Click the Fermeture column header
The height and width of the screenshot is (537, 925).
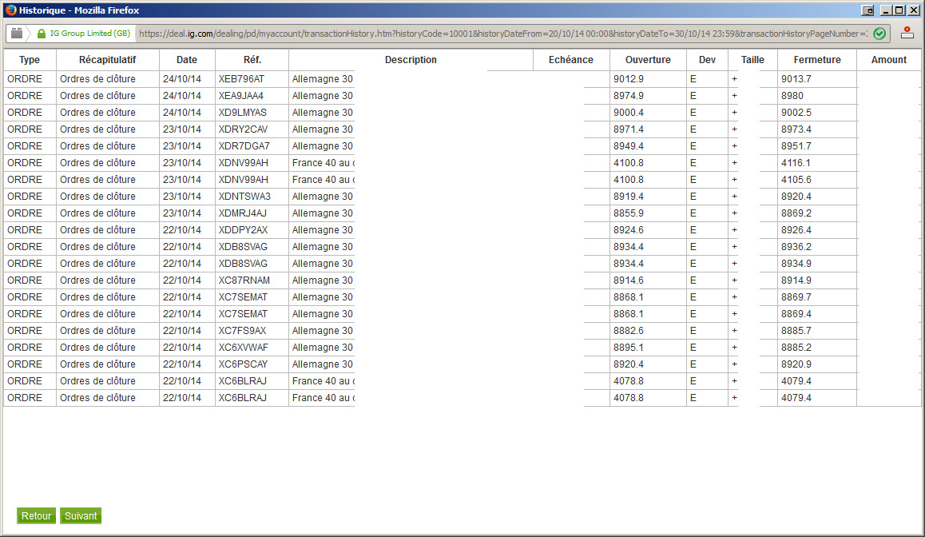(817, 60)
